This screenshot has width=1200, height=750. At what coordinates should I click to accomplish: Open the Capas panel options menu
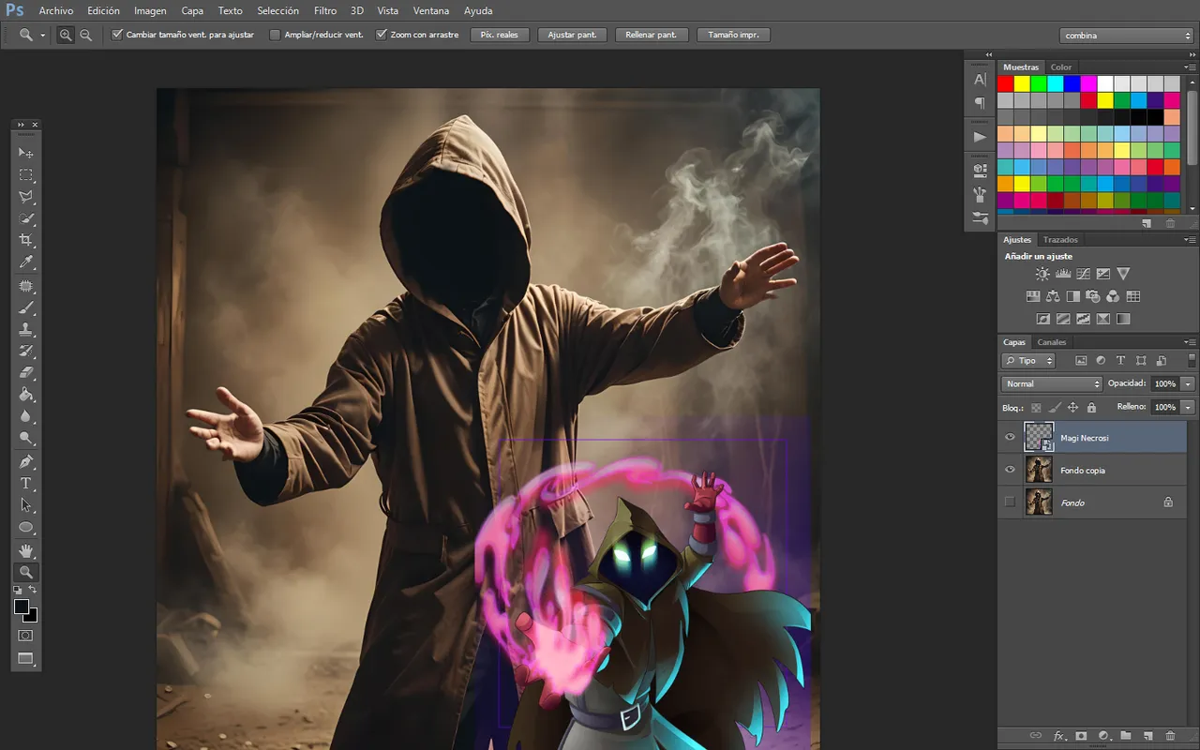coord(1190,342)
